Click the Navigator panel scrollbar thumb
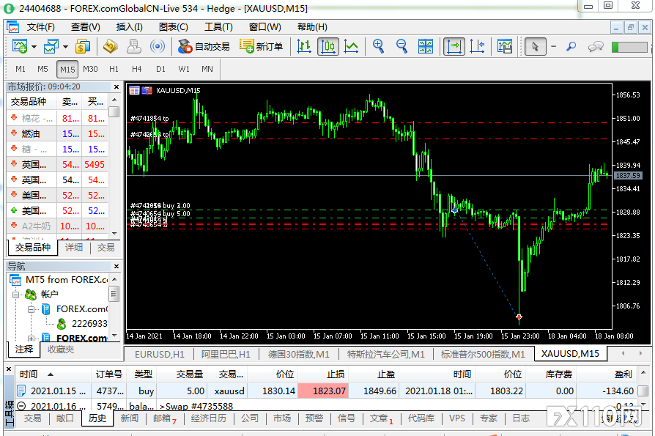 [x=114, y=294]
